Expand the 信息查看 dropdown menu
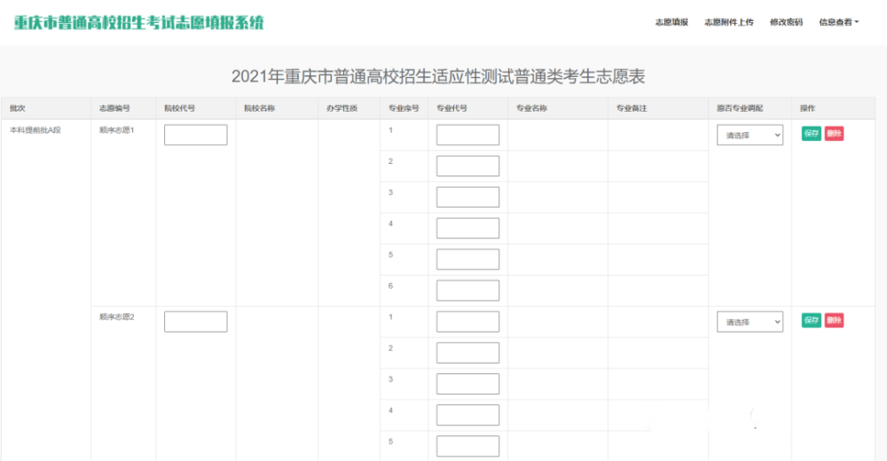The image size is (887, 461). 838,22
